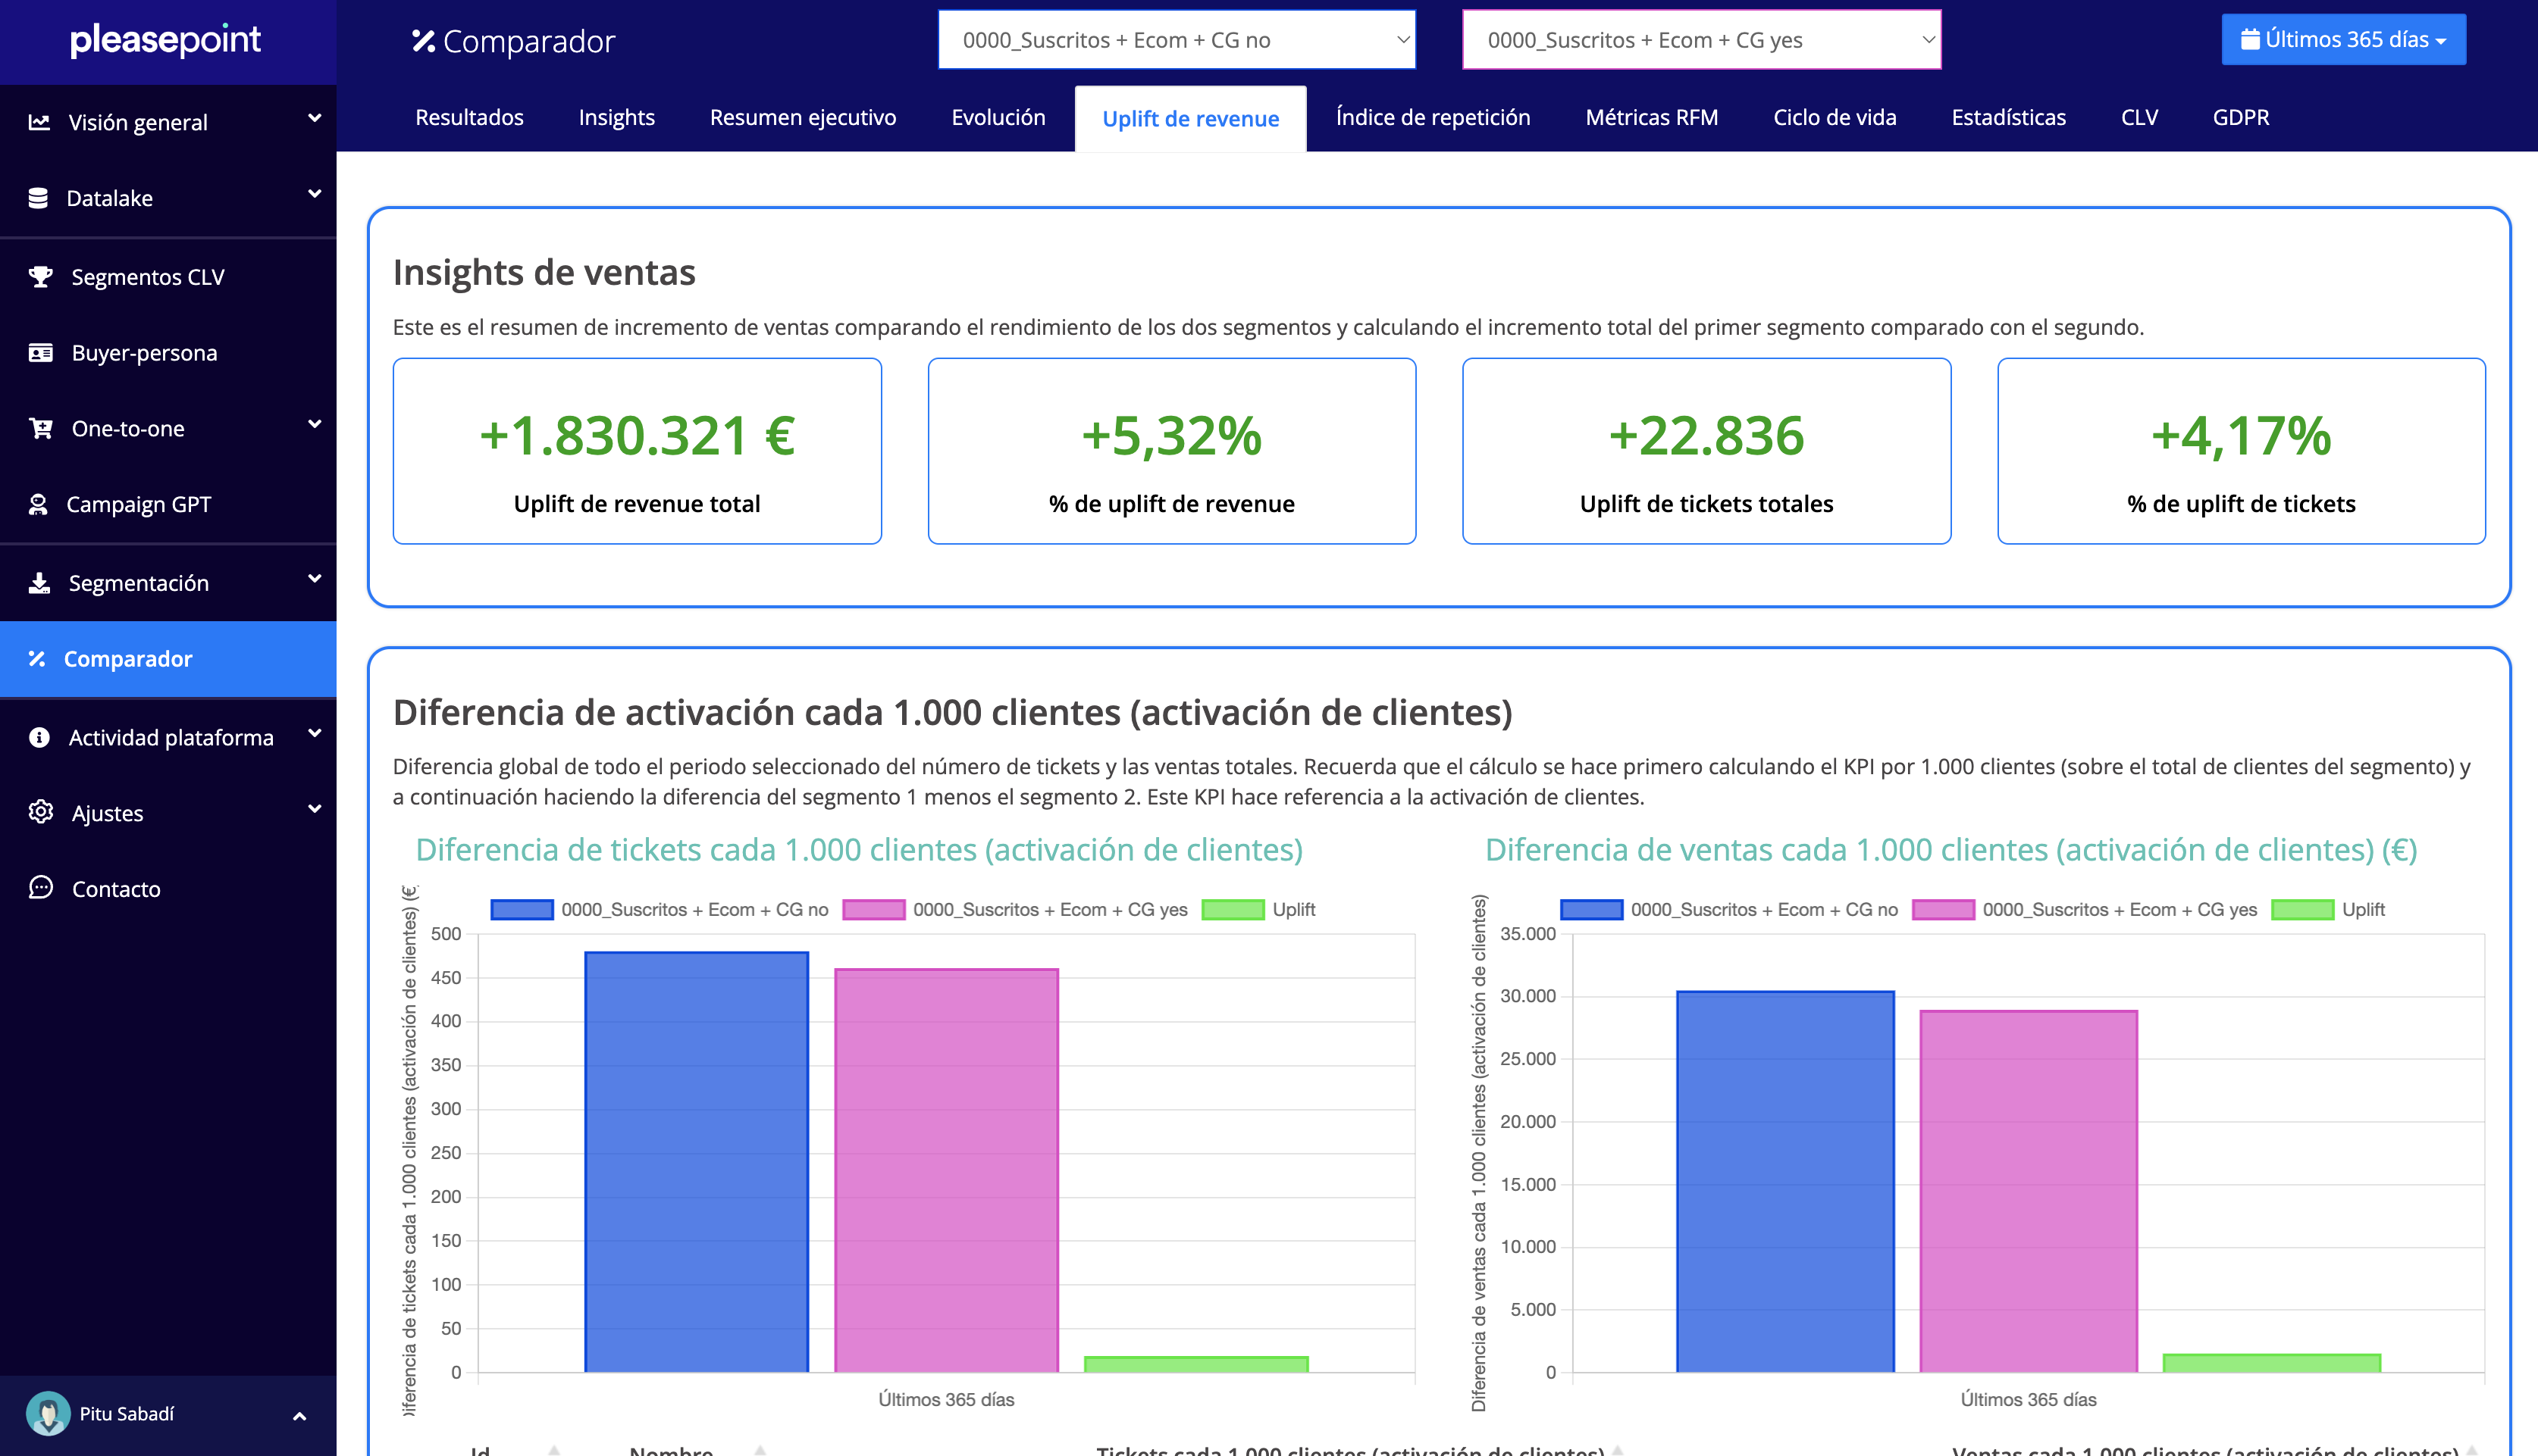Open the first segment dropdown CG no
Viewport: 2538px width, 1456px height.
pyautogui.click(x=1177, y=40)
